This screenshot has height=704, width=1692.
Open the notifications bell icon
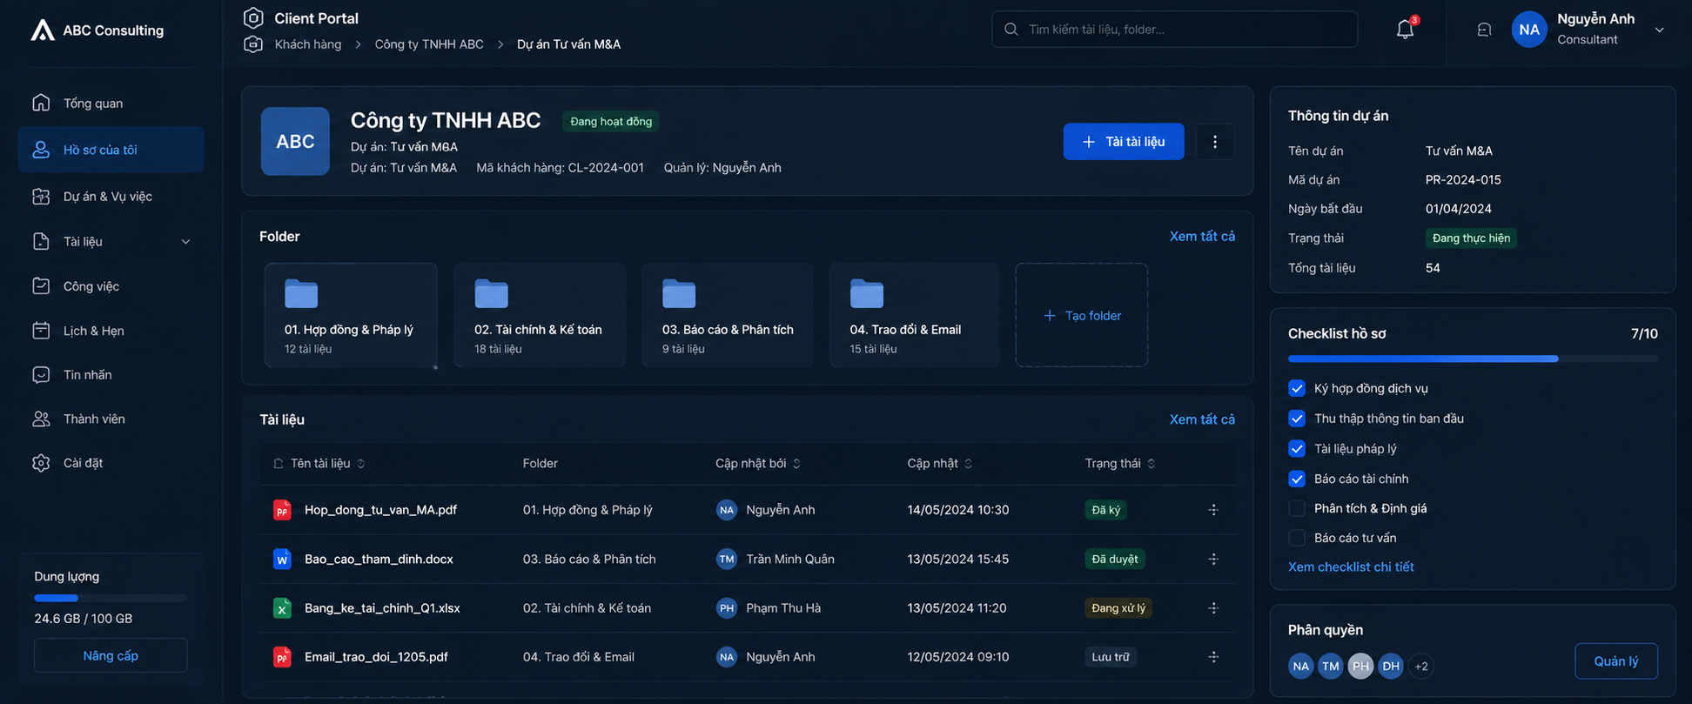1405,30
